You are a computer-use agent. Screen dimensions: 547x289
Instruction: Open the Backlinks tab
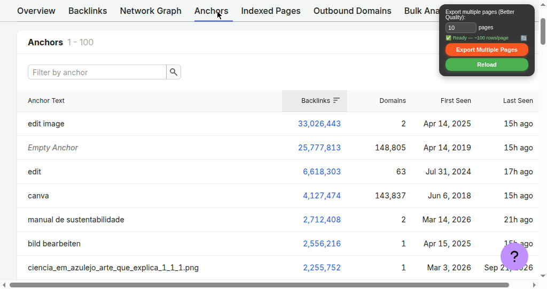click(88, 11)
